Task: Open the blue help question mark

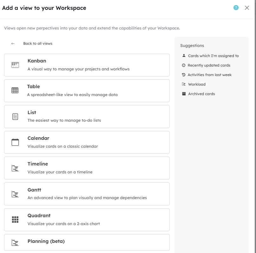Action: tap(236, 8)
